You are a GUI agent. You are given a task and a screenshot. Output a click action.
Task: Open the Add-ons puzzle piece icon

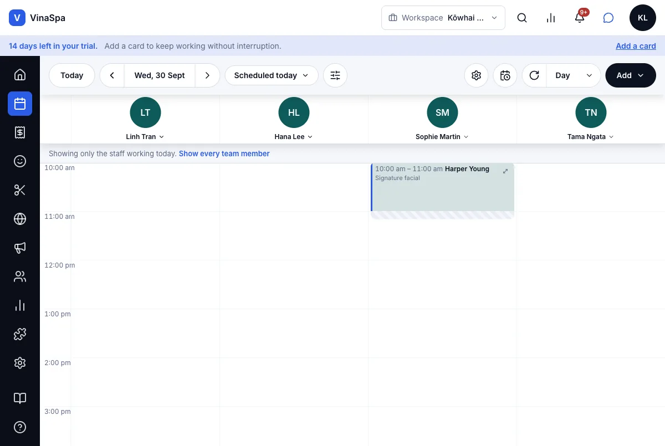pyautogui.click(x=20, y=334)
